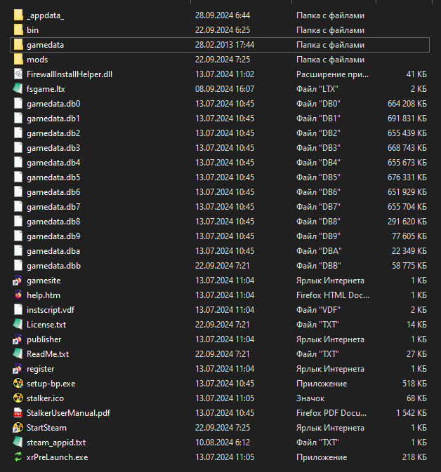This screenshot has height=472, width=441.
Task: Click the size 1 542 КБ
Action: (x=412, y=413)
